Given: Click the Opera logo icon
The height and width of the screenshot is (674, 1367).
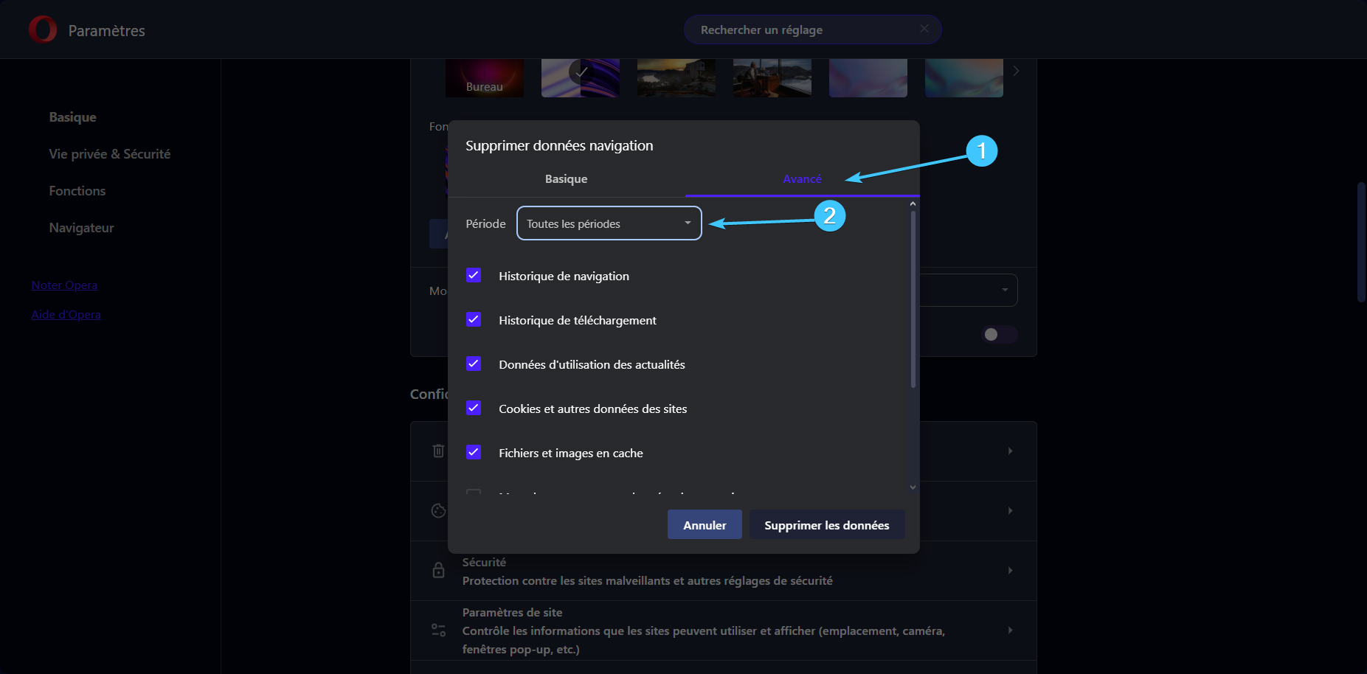Looking at the screenshot, I should click(43, 29).
